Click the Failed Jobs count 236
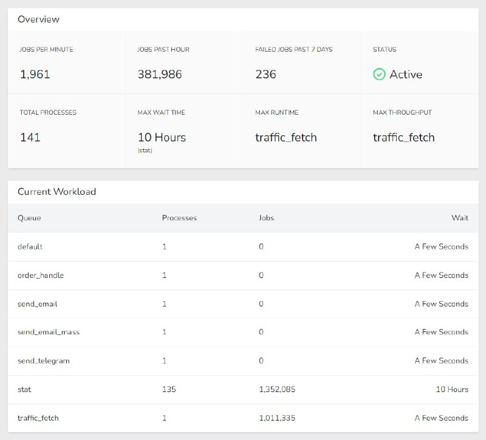Image resolution: width=486 pixels, height=440 pixels. (265, 75)
